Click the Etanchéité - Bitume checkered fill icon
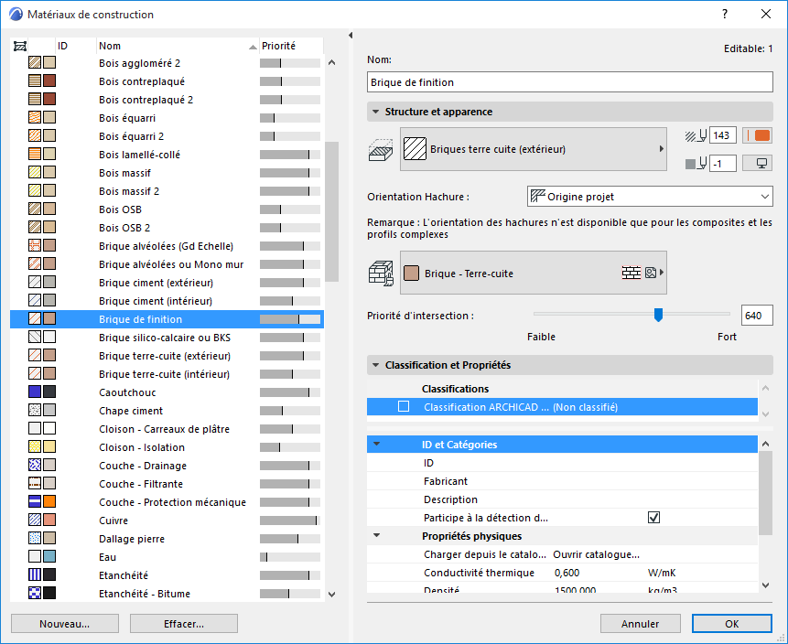 pos(35,593)
